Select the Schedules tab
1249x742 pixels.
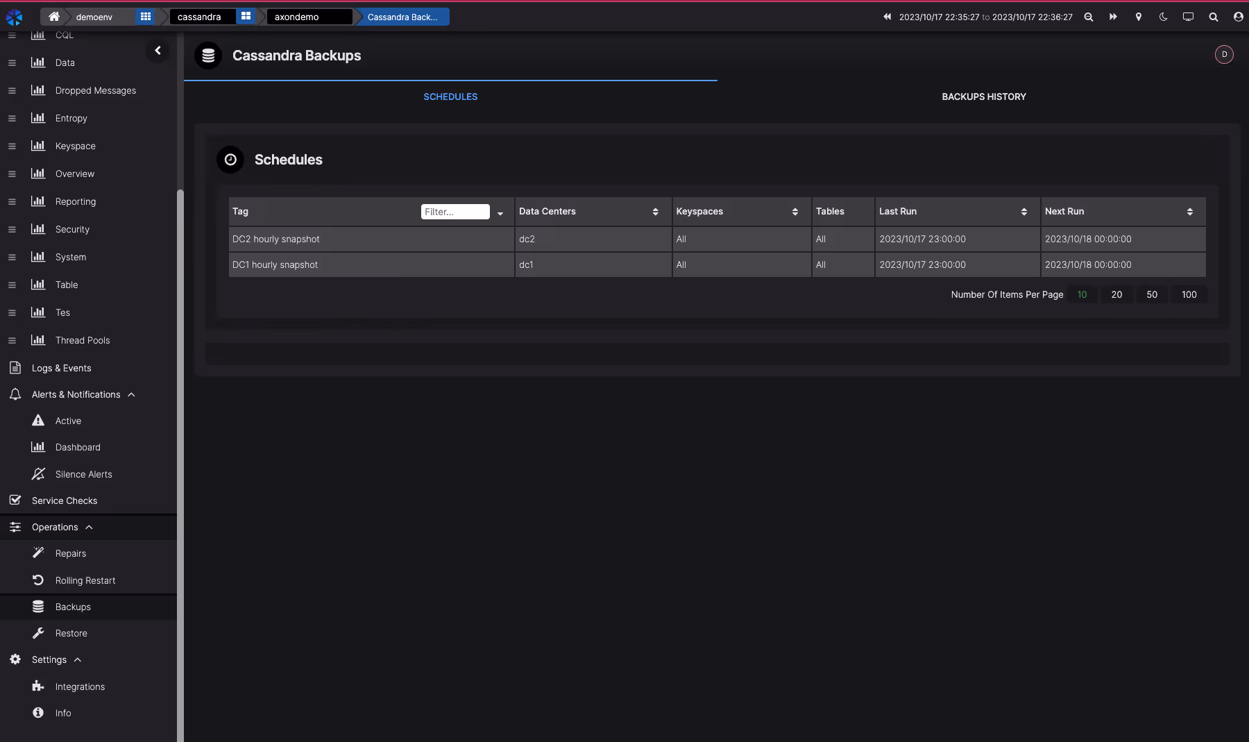(450, 96)
